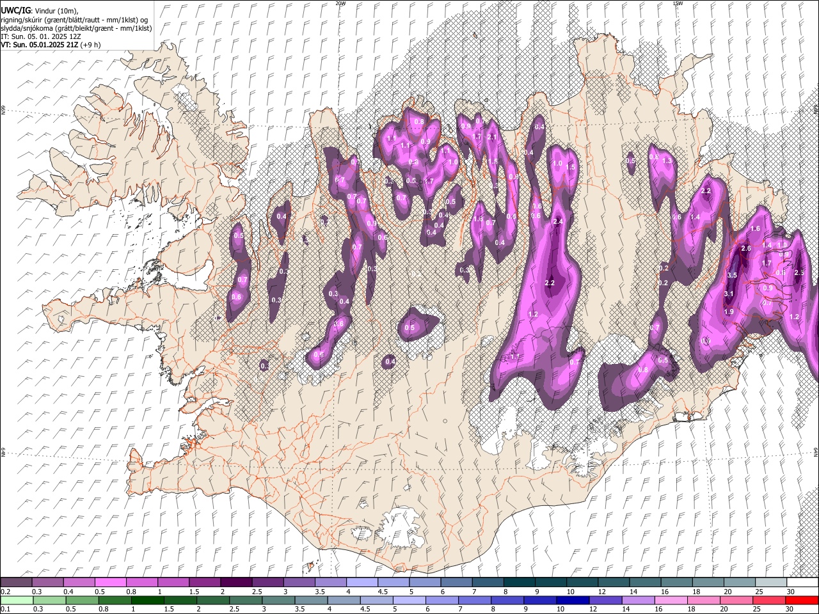Select the snow legend swatch between 12 and 14
The image size is (819, 614).
(614, 582)
